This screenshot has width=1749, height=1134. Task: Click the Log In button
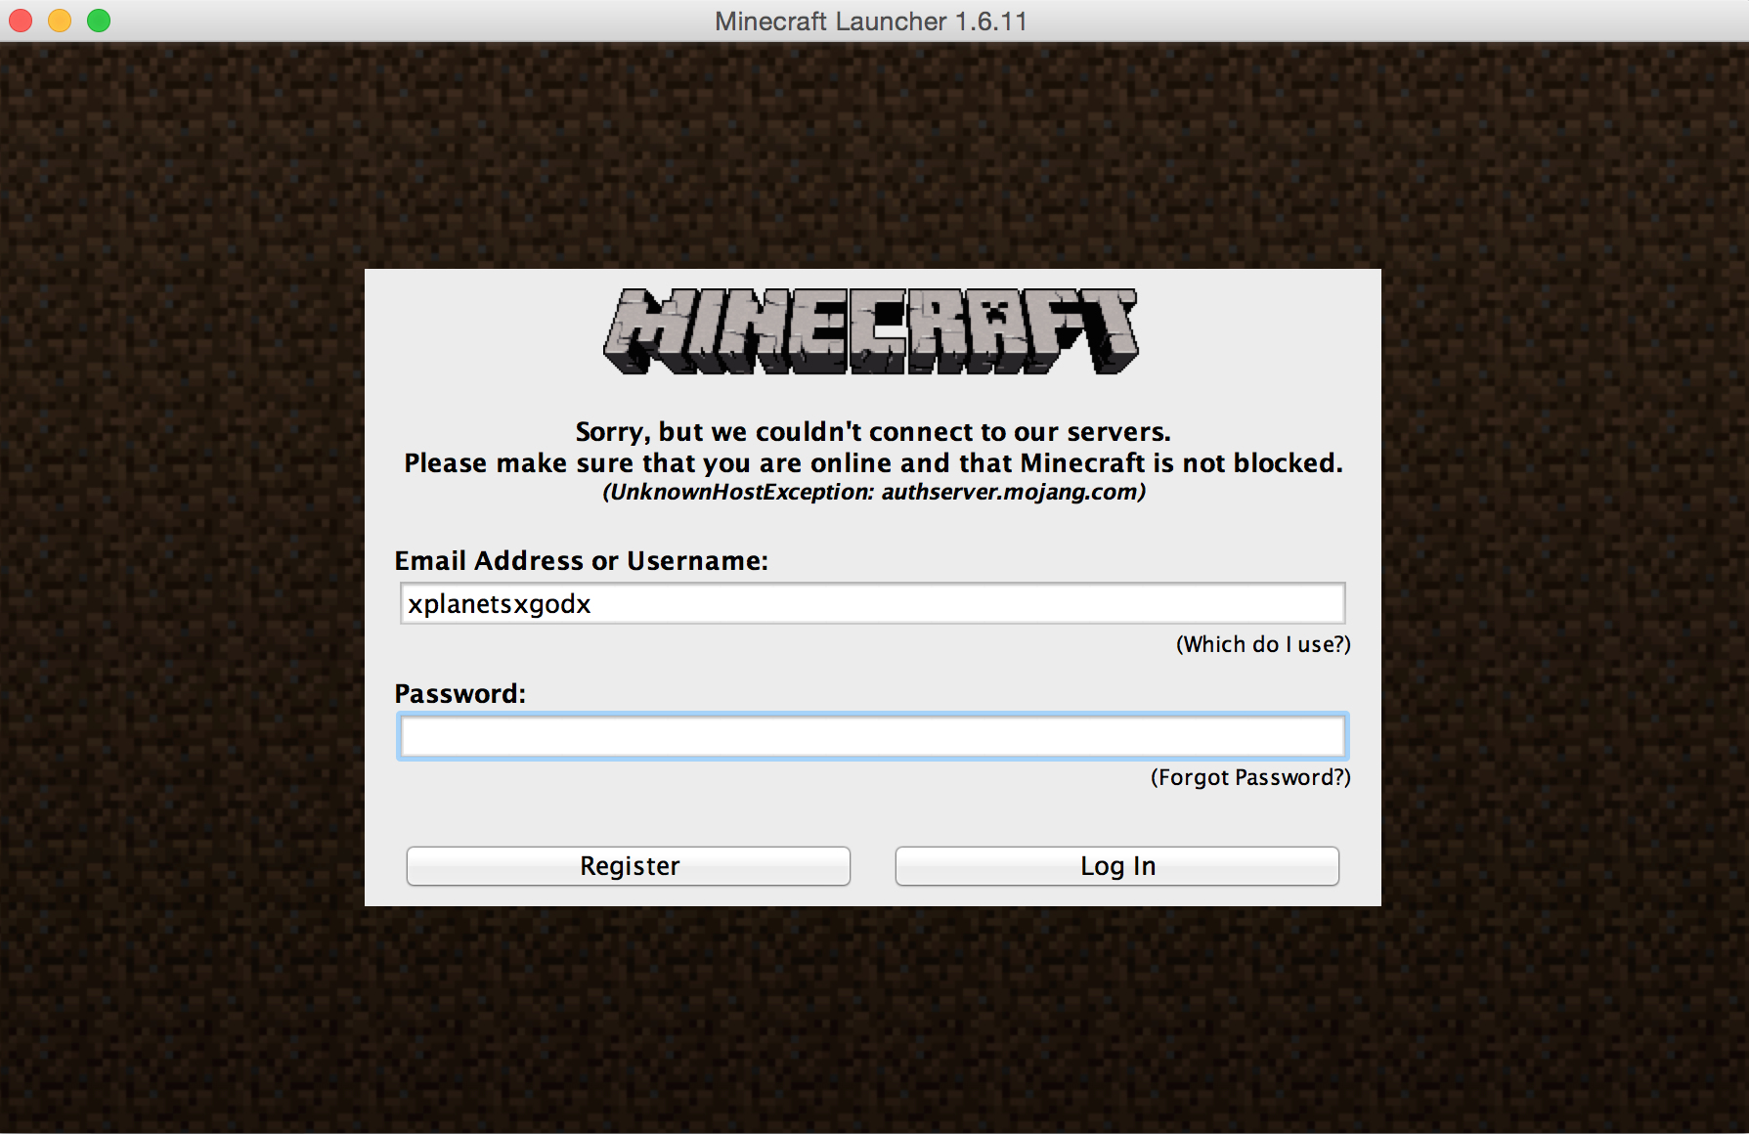click(x=1116, y=866)
